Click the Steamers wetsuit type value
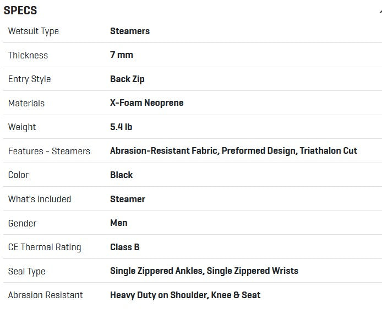382x313 pixels. click(x=130, y=31)
